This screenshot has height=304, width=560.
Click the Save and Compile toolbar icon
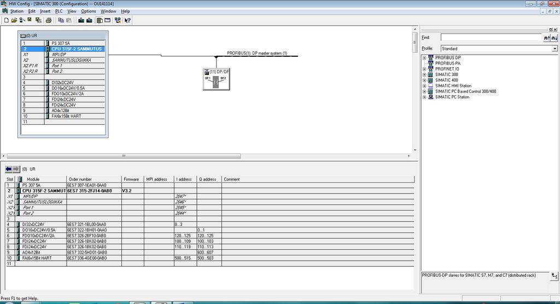(x=38, y=20)
